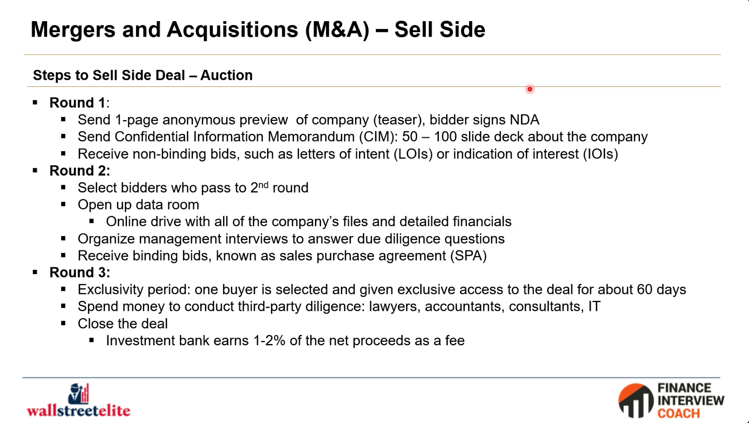Click the Exclusivity period bullet line
The height and width of the screenshot is (423, 749).
[382, 289]
